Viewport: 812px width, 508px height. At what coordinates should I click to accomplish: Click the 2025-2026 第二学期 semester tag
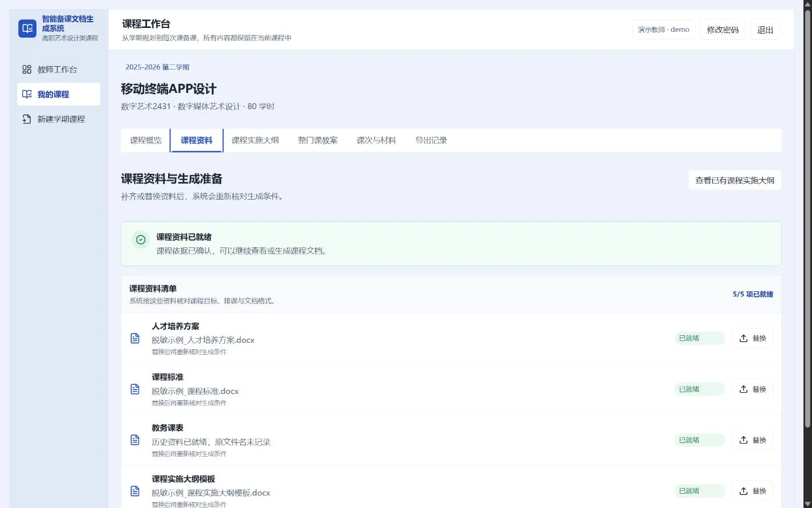point(157,67)
